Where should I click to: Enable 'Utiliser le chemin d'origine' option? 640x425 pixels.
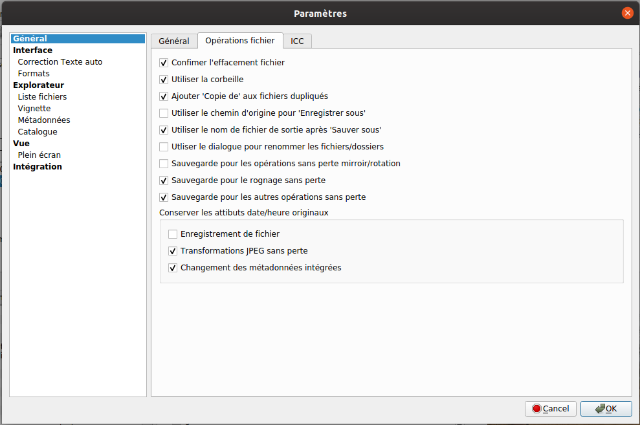(x=164, y=113)
